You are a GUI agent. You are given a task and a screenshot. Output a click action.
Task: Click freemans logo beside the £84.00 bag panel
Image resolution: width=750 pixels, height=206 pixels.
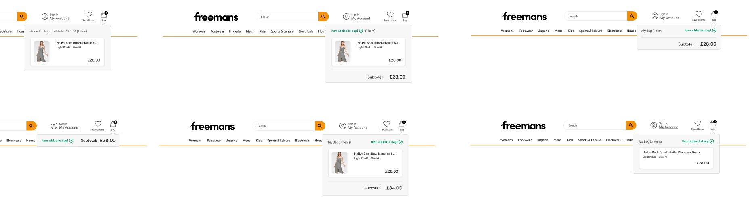(212, 126)
